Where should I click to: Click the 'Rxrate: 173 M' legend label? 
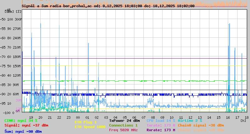(x=161, y=130)
